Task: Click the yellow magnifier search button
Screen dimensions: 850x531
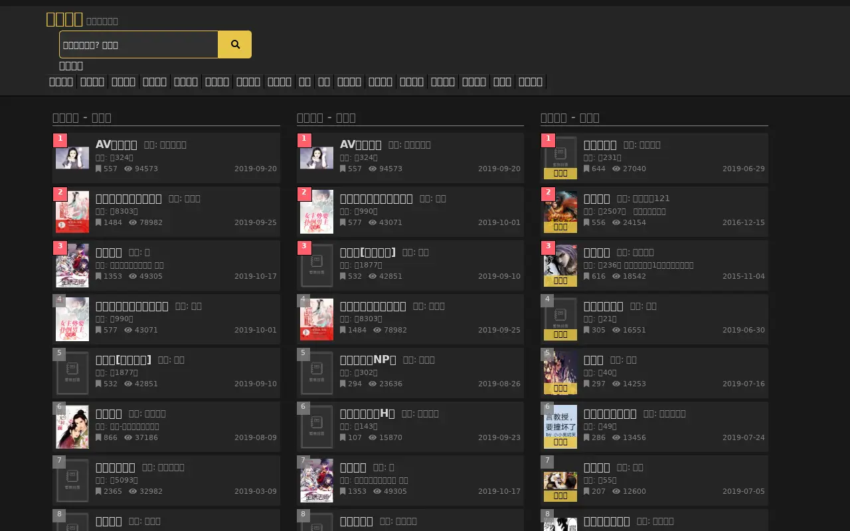Action: pos(235,44)
